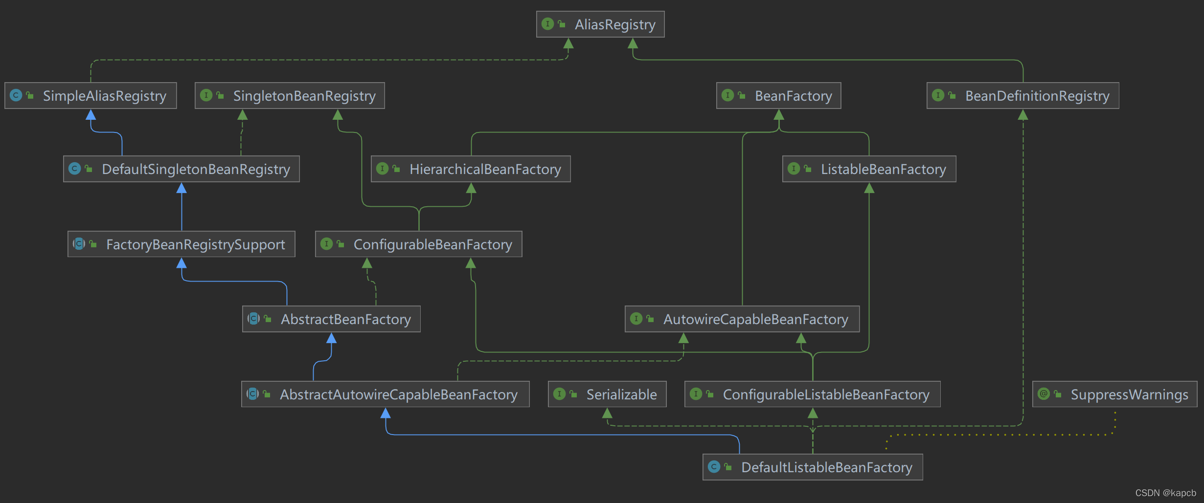Click the interface icon of HierarchicalBeanFactory node
This screenshot has height=503, width=1204.
[x=383, y=168]
